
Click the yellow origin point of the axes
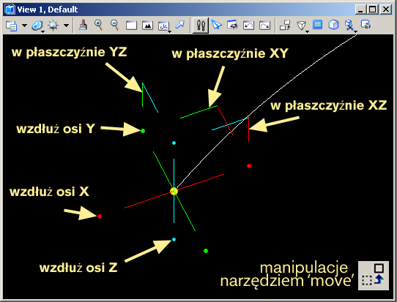[174, 192]
